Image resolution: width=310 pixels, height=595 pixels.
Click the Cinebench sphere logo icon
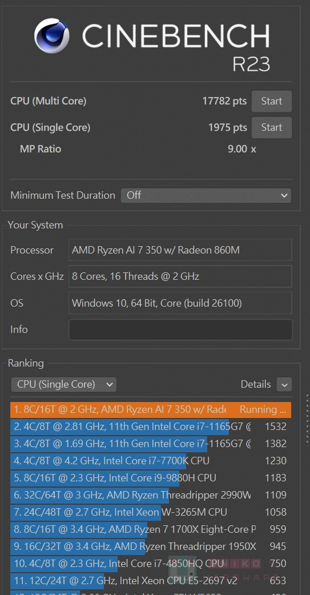[x=51, y=36]
